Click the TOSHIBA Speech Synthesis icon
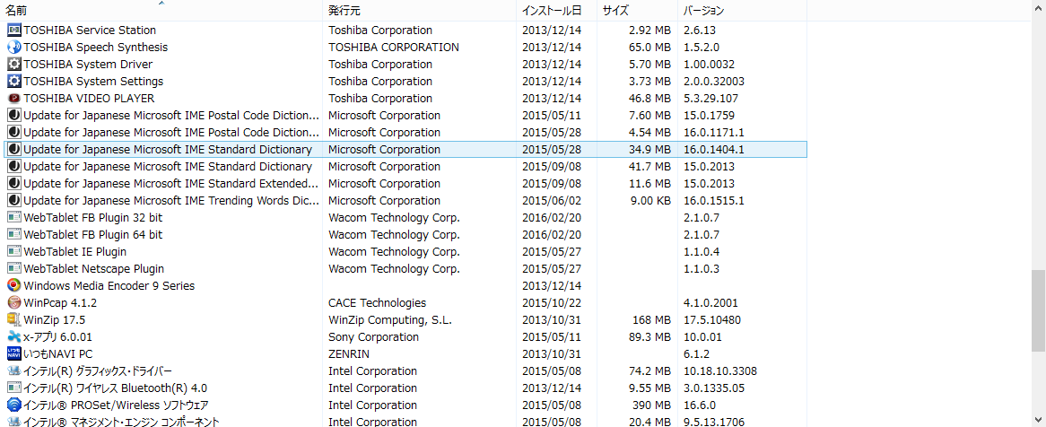This screenshot has width=1046, height=427. tap(13, 47)
